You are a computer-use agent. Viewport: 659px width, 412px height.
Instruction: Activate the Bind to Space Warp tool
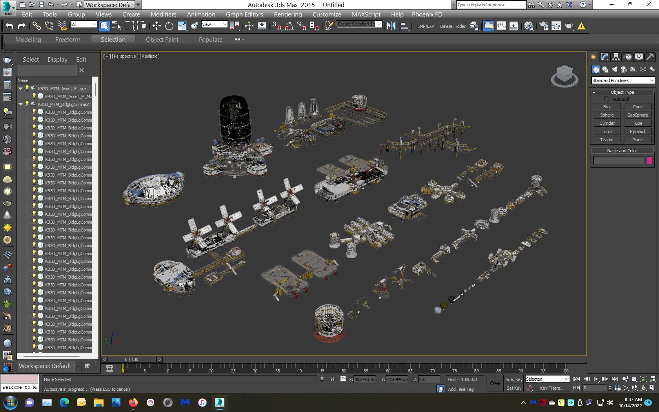62,26
